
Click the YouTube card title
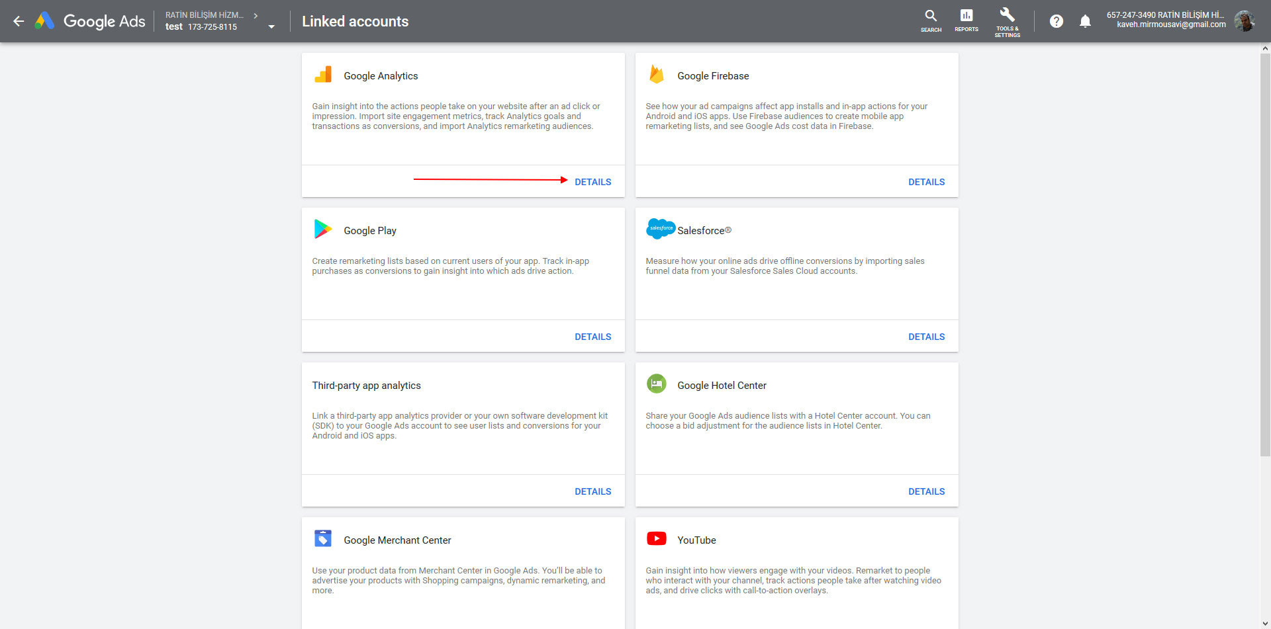point(696,540)
